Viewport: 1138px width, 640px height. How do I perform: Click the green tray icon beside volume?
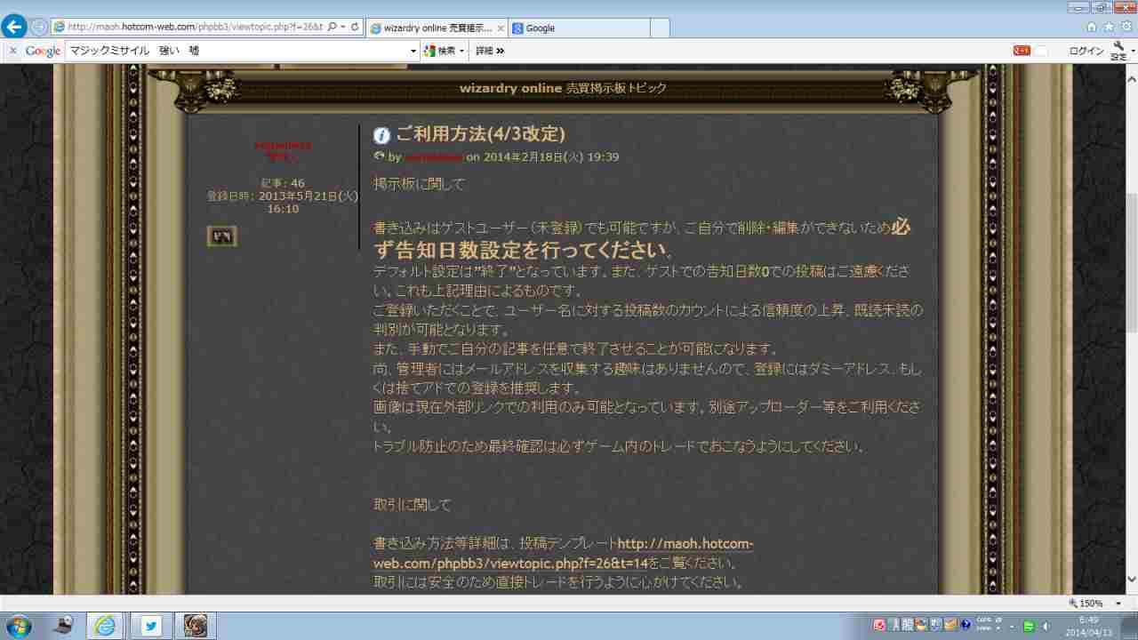coord(1029,626)
